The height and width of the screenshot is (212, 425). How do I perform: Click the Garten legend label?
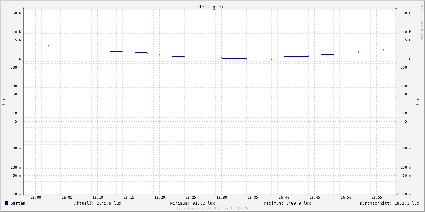tap(18, 203)
